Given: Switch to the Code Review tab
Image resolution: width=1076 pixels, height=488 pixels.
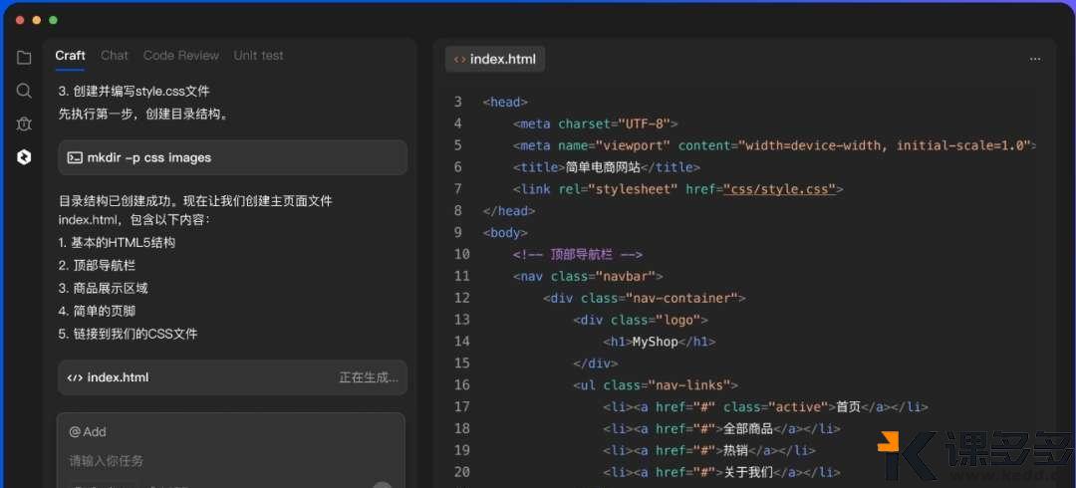Looking at the screenshot, I should (x=181, y=56).
